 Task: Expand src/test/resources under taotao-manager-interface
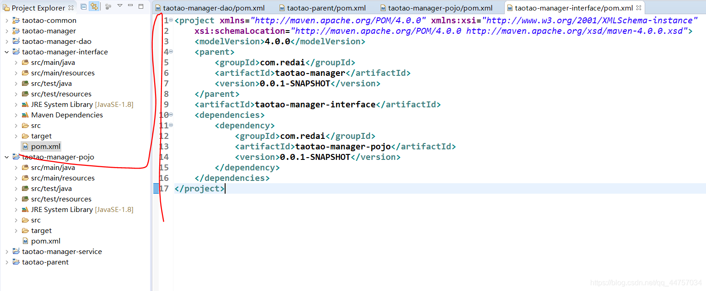[x=16, y=94]
